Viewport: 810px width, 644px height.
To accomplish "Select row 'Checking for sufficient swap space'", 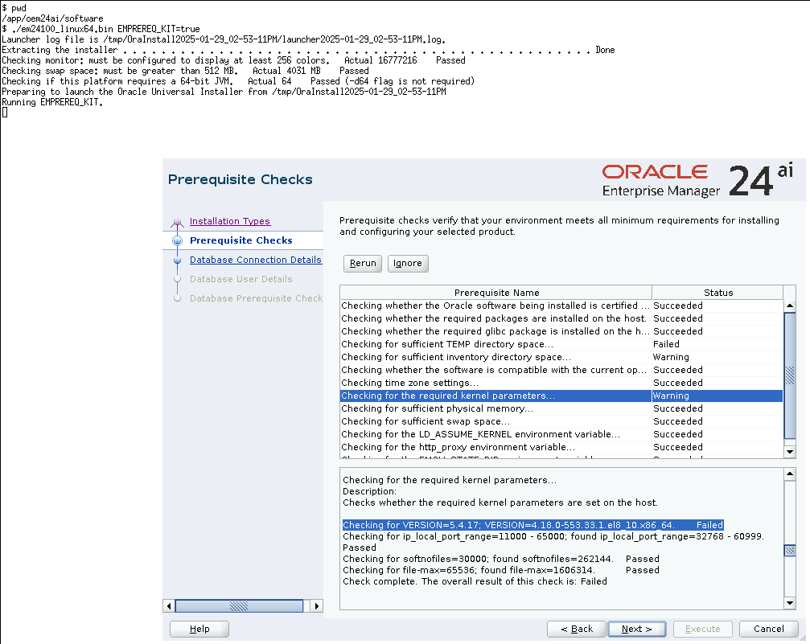I will point(561,421).
